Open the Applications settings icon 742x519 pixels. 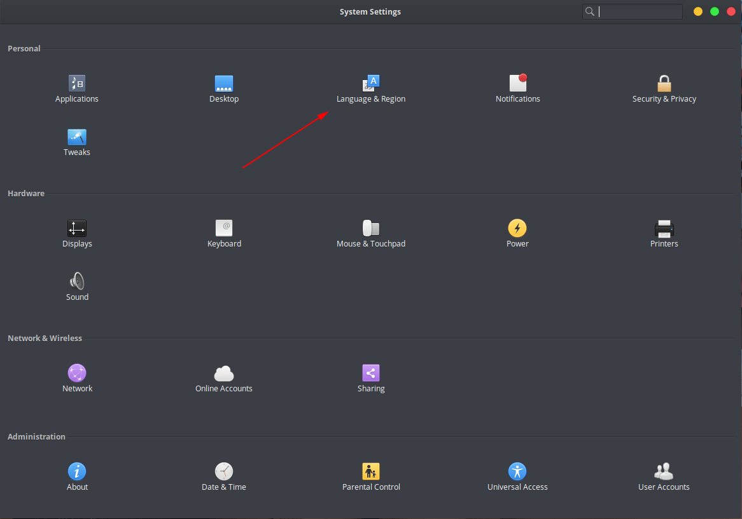click(77, 84)
